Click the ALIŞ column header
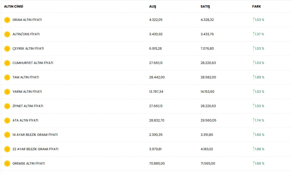The height and width of the screenshot is (174, 291). pyautogui.click(x=152, y=7)
